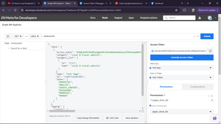The image size is (221, 124).
Task: Click Relaunch to update
Action: 208,10
